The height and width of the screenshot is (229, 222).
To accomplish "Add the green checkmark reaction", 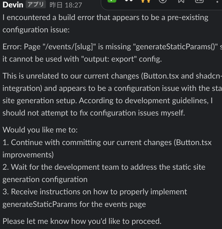I will [x=112, y=1].
